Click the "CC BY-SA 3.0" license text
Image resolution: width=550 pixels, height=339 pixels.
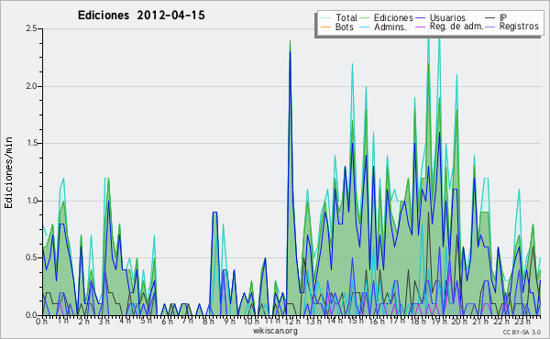click(x=522, y=333)
